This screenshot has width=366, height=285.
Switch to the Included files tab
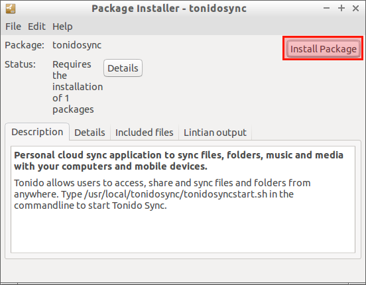pos(145,133)
